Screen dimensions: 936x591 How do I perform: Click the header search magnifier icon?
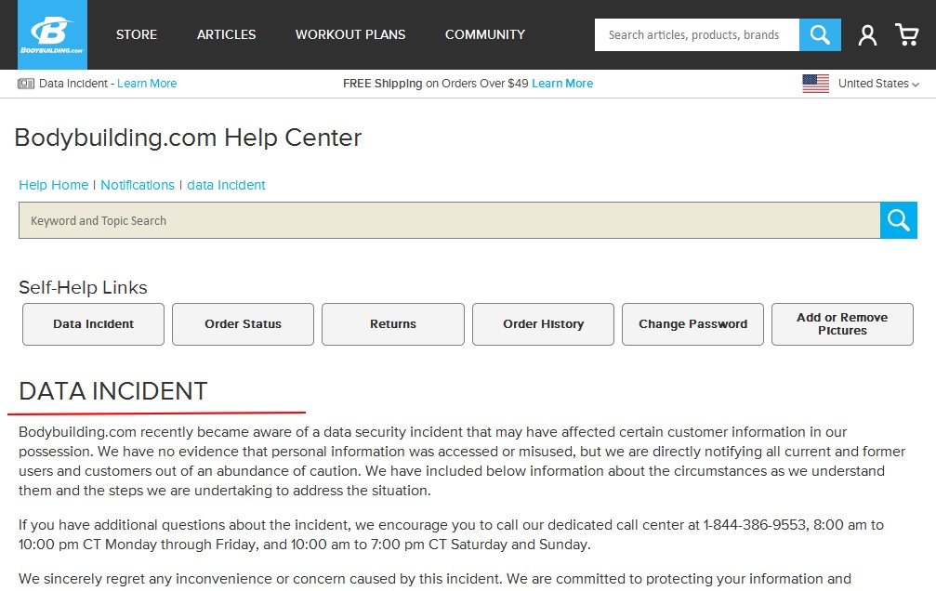point(820,35)
